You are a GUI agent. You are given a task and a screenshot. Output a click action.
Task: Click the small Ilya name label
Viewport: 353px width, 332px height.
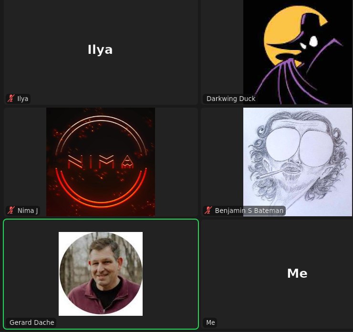click(x=22, y=99)
